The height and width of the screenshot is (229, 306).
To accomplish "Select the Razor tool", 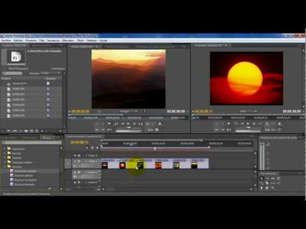I will (x=268, y=183).
